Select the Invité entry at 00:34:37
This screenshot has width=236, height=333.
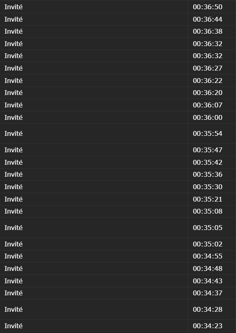[x=118, y=293]
